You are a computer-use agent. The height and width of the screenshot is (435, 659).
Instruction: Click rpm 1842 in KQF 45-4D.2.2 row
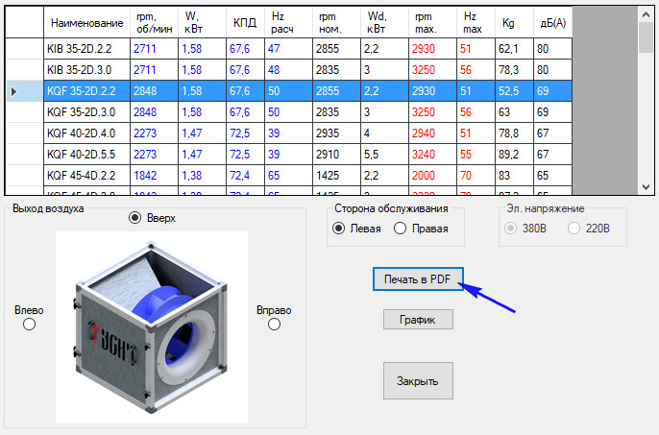pos(155,176)
